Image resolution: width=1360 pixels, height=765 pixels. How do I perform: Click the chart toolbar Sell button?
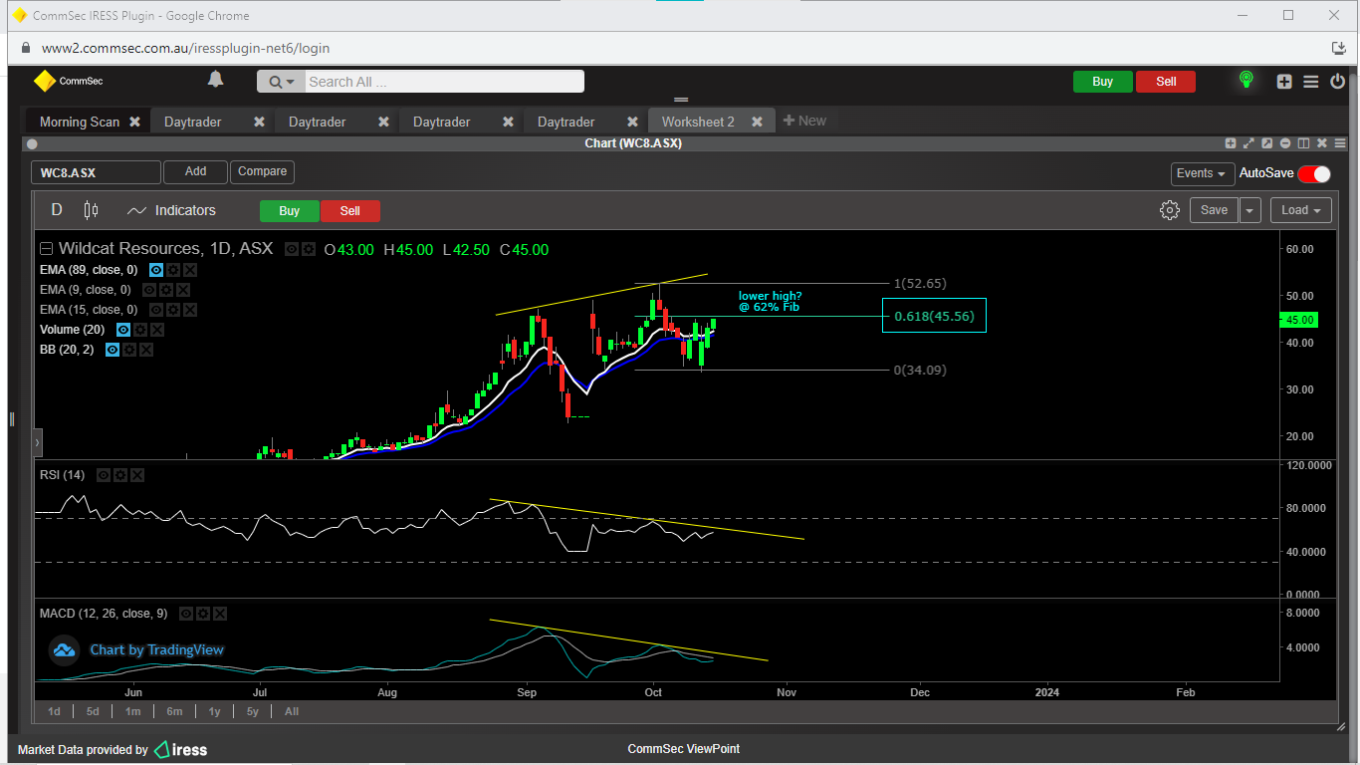pos(350,210)
